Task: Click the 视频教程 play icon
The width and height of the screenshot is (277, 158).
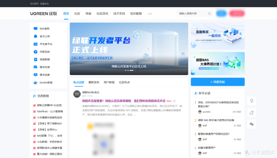Action: click(x=35, y=59)
